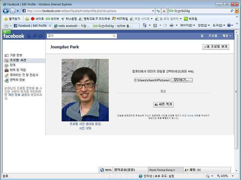Open Facebook messages icon

(x=35, y=36)
